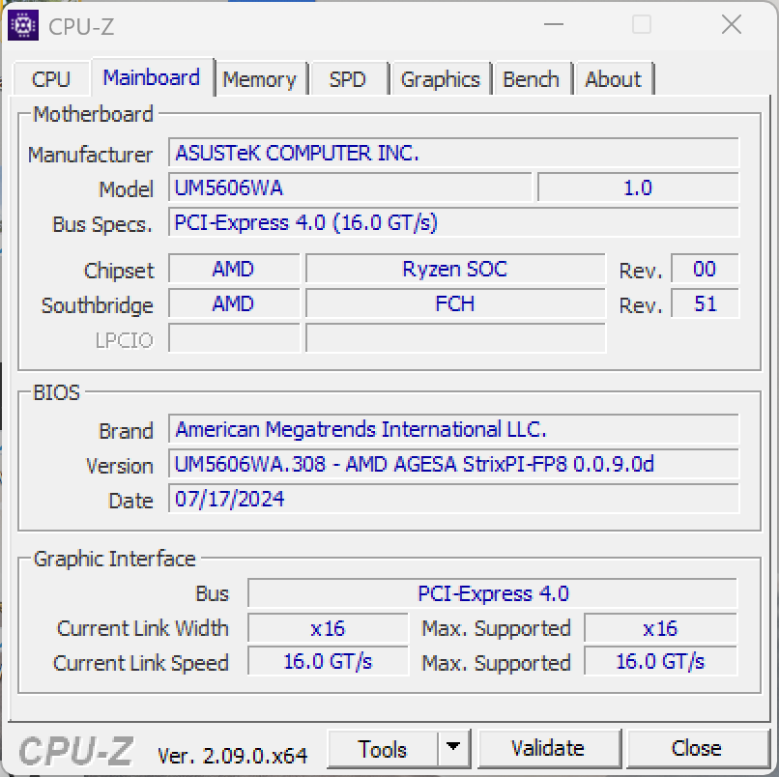The image size is (779, 777).
Task: Switch to the CPU tab
Action: 50,79
